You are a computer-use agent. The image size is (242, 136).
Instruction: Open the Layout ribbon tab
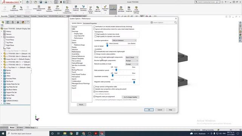tap(12, 16)
